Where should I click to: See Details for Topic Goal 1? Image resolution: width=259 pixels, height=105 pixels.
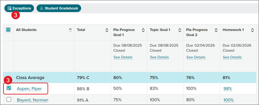pyautogui.click(x=159, y=57)
